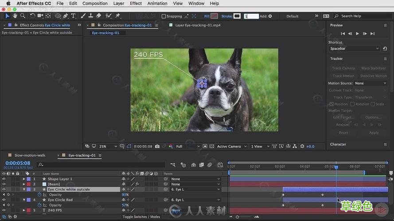
Task: Click Toggle Switches / Modes button
Action: click(141, 217)
